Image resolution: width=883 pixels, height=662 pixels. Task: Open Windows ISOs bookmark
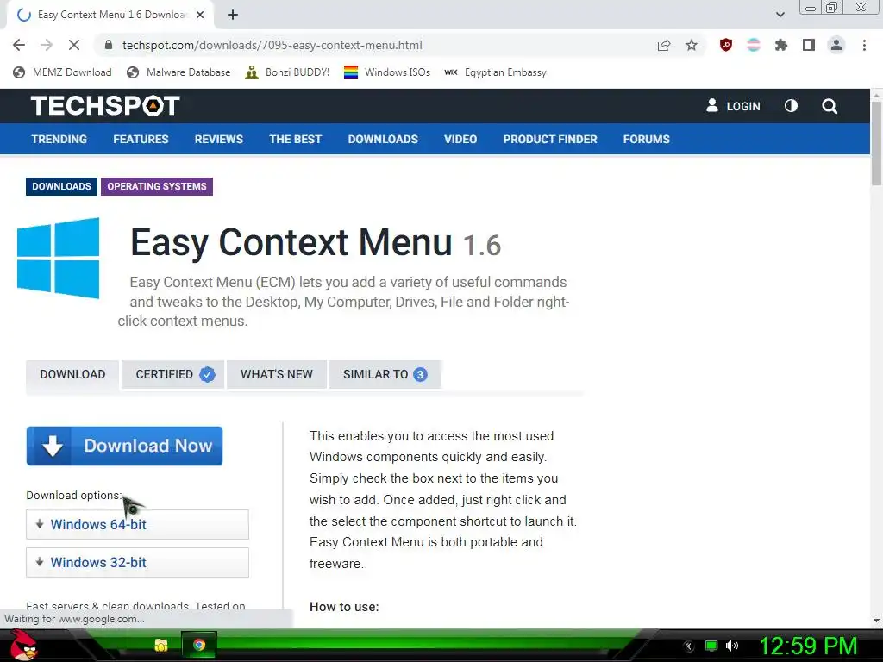[387, 72]
